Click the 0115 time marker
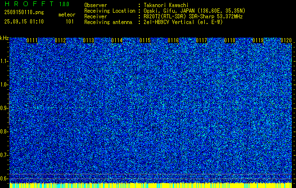 tap(145, 40)
